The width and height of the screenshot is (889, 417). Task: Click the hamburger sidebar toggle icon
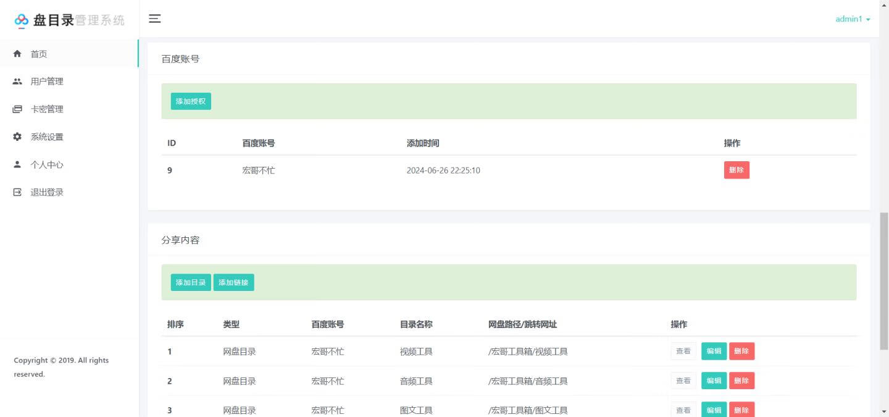point(154,19)
